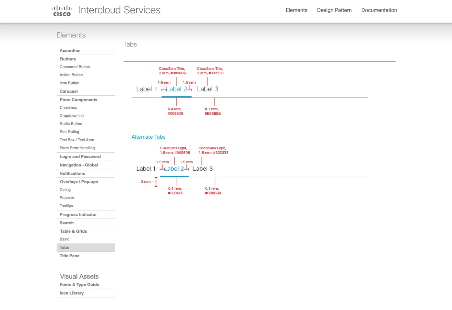Image resolution: width=452 pixels, height=310 pixels.
Task: Open the Alternate Tabs link
Action: 148,137
